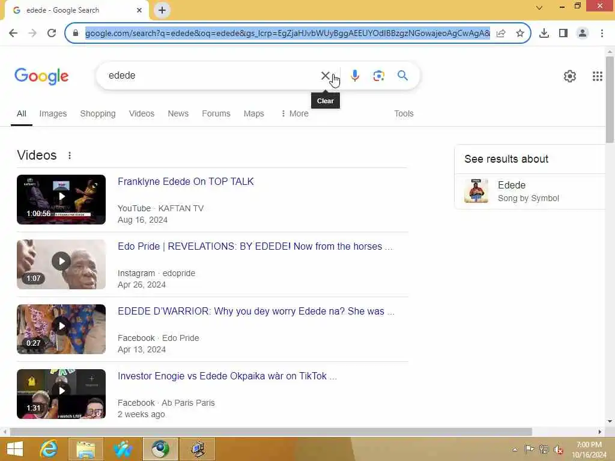Open the blue W app in taskbar
Screen dimensions: 615x461
(x=123, y=449)
